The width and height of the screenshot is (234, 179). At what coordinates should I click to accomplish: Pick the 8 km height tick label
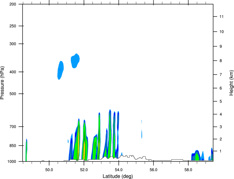click(221, 61)
